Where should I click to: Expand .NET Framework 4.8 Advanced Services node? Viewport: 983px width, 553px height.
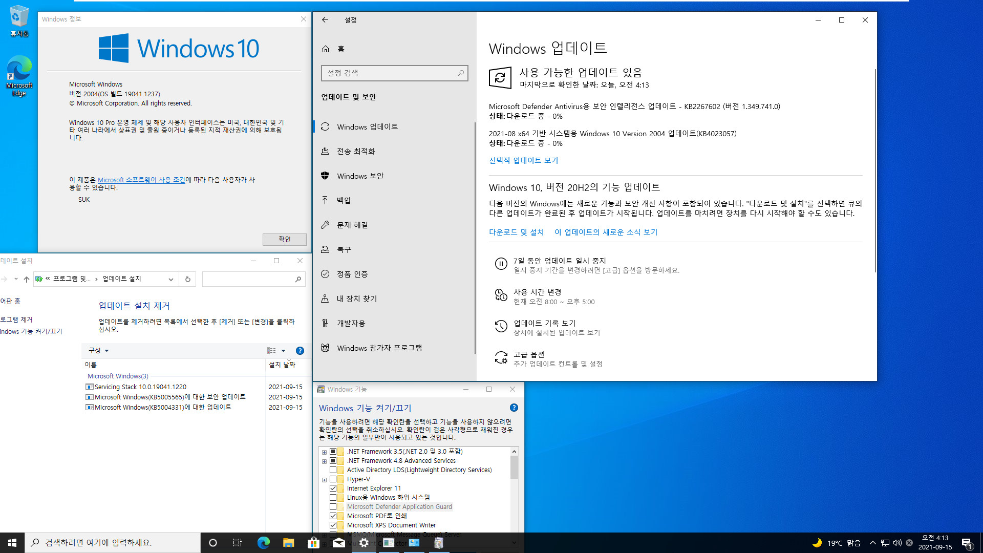pos(324,461)
